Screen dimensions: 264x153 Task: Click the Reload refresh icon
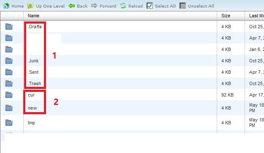pyautogui.click(x=123, y=6)
